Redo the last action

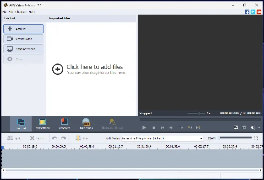pyautogui.click(x=63, y=138)
